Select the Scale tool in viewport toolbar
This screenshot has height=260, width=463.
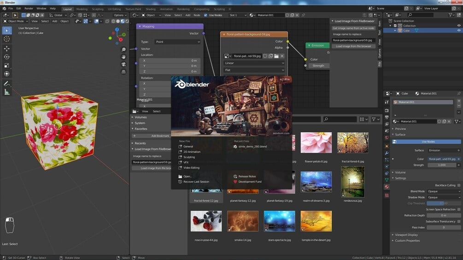coord(7,65)
